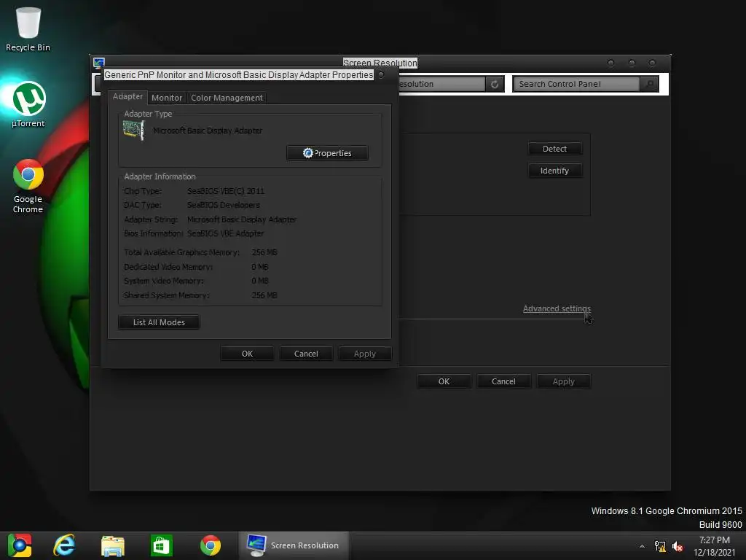Switch to the Color Management tab

227,98
